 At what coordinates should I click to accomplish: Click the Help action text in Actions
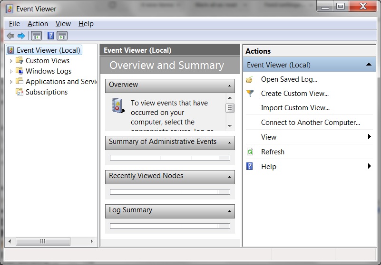point(268,167)
